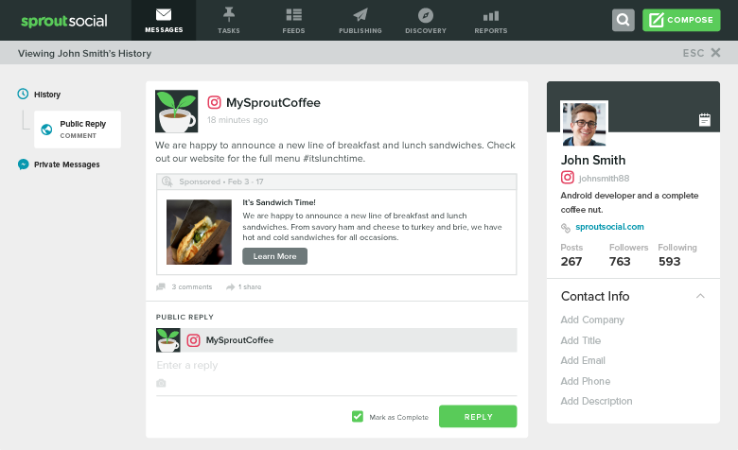Viewport: 738px width, 450px height.
Task: Open the Messages tab
Action: tap(164, 20)
